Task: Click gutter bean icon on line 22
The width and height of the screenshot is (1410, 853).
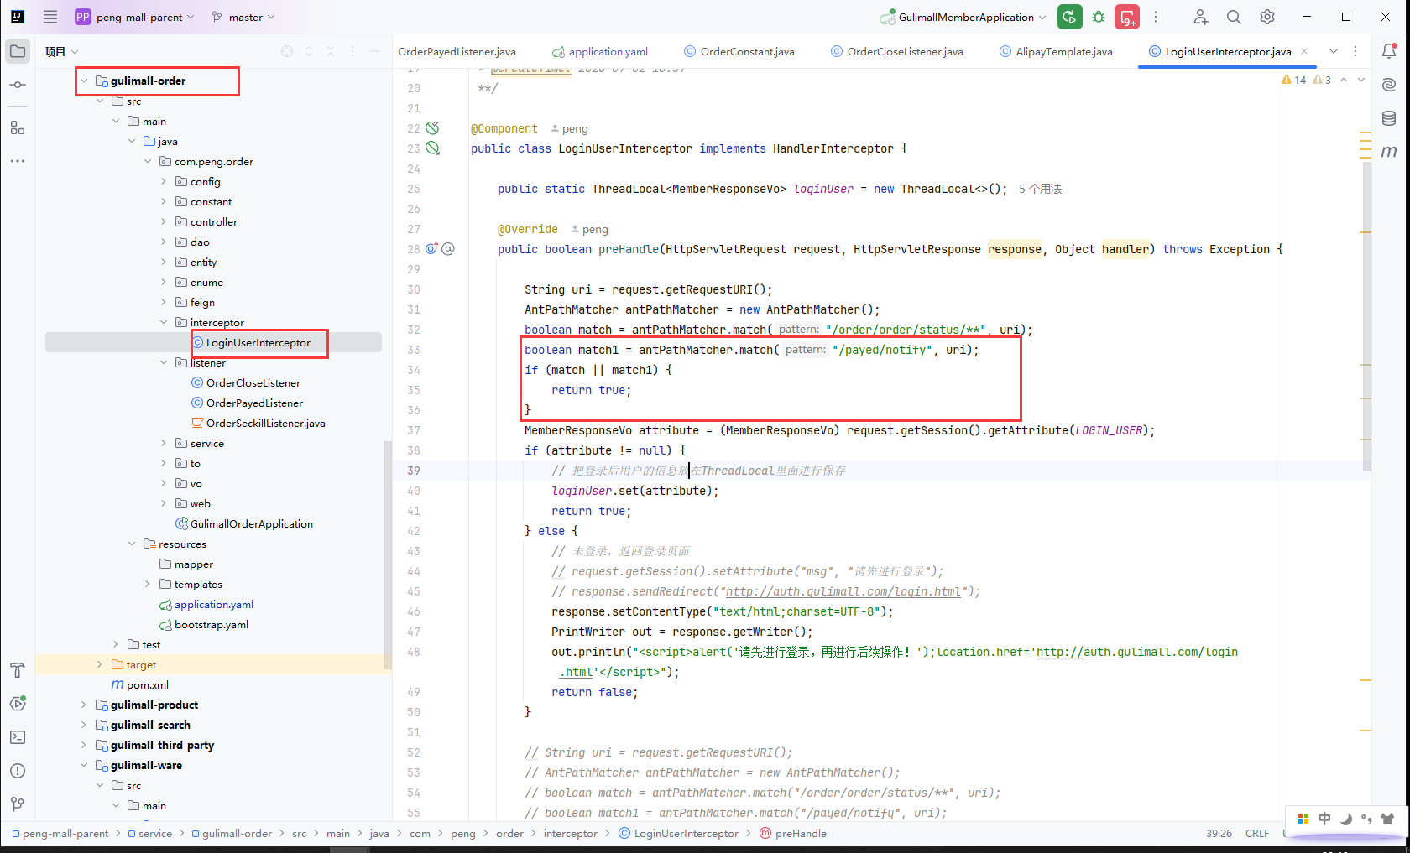Action: (x=432, y=128)
